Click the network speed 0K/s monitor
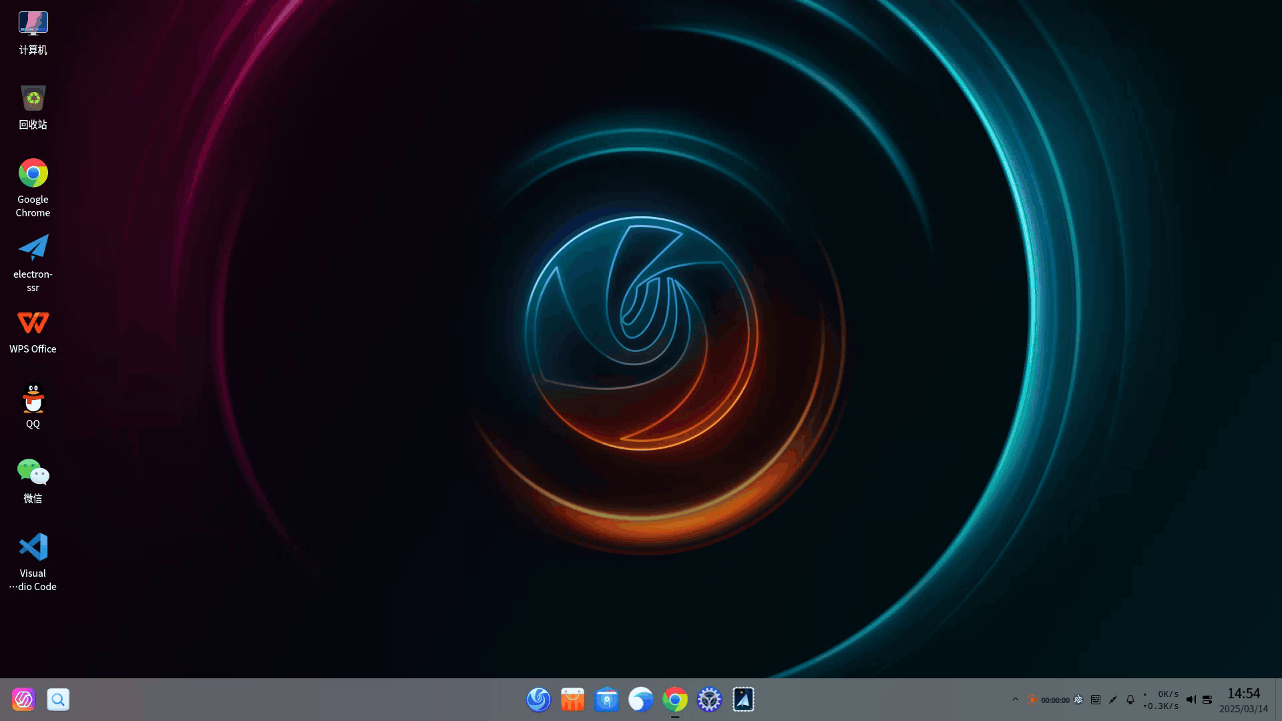This screenshot has height=721, width=1282. [1161, 700]
